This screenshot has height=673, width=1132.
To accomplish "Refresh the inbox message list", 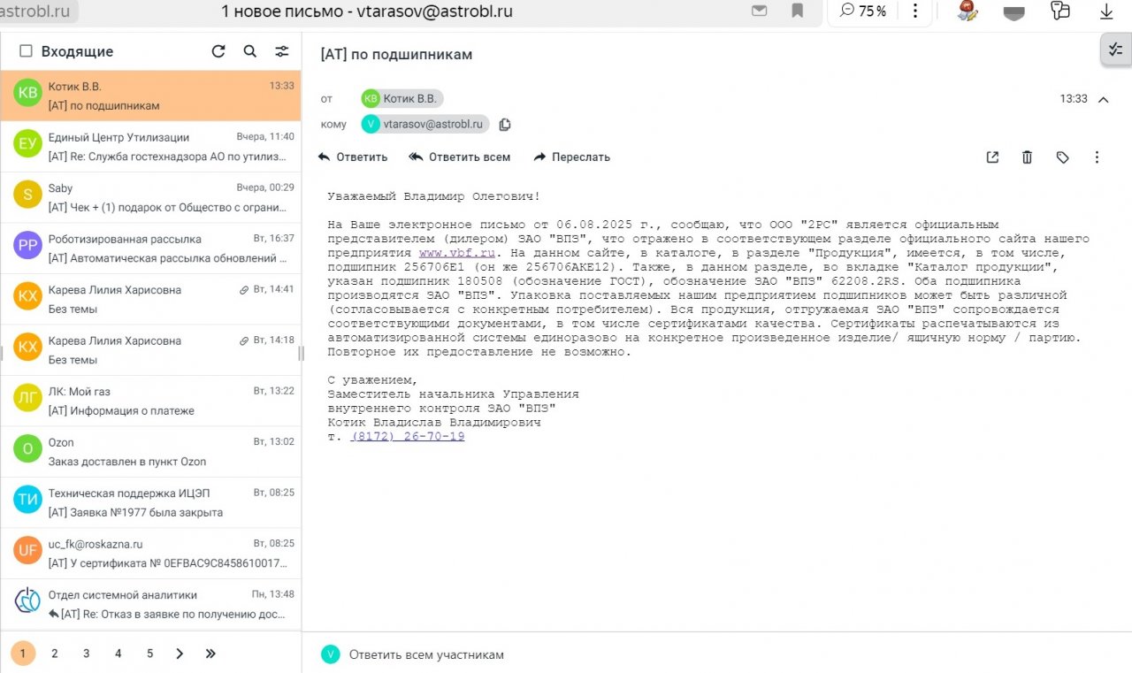I will click(x=218, y=51).
